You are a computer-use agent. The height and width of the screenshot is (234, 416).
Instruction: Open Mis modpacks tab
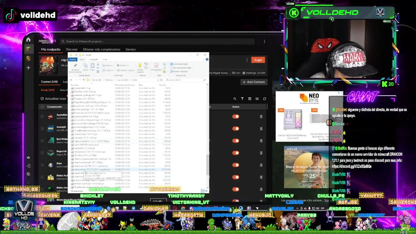tap(51, 49)
